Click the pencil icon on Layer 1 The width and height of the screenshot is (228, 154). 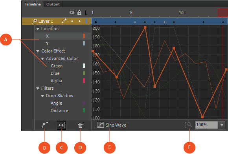[x=64, y=21]
